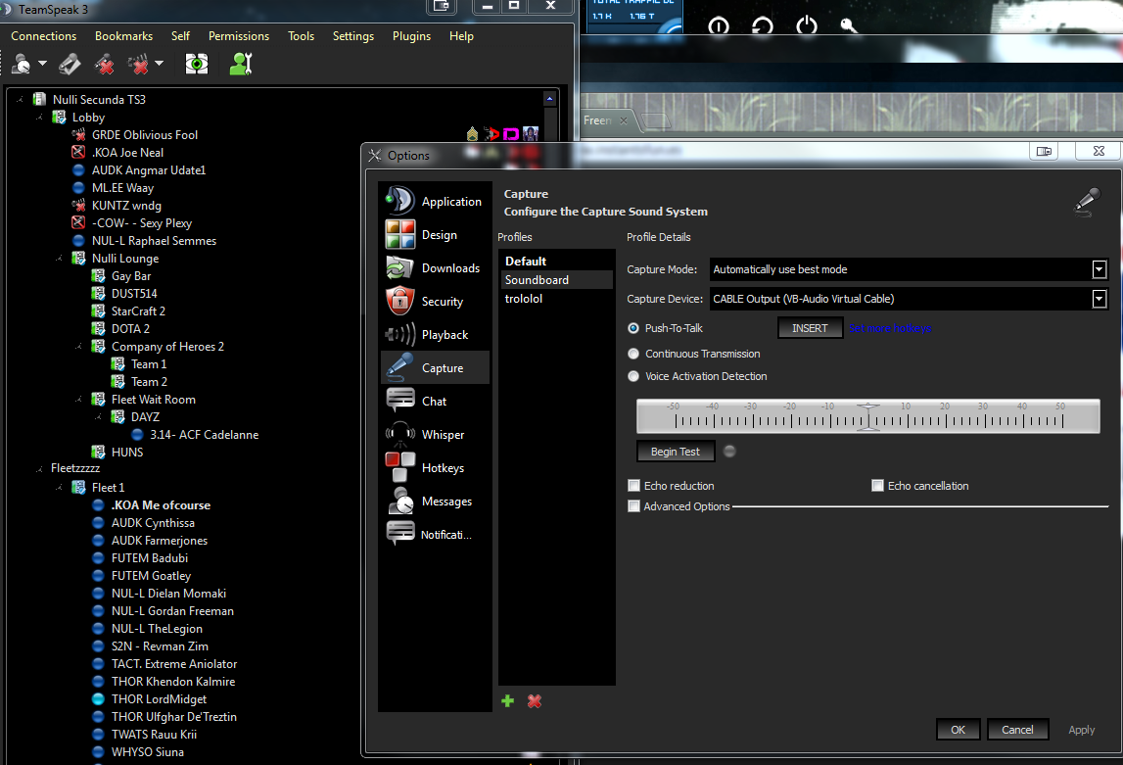This screenshot has width=1123, height=765.
Task: Mute microphone using toolbar icon
Action: tap(105, 65)
